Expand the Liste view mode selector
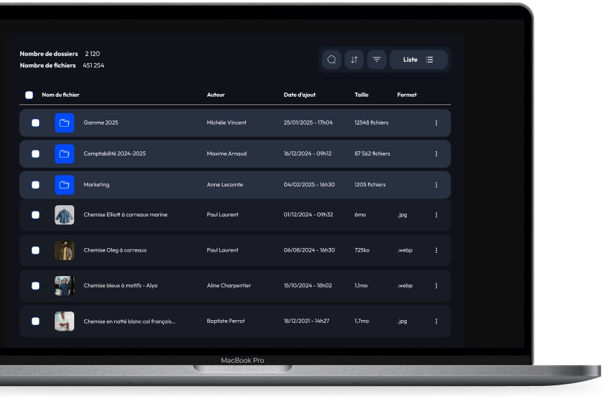Image resolution: width=611 pixels, height=400 pixels. [419, 60]
